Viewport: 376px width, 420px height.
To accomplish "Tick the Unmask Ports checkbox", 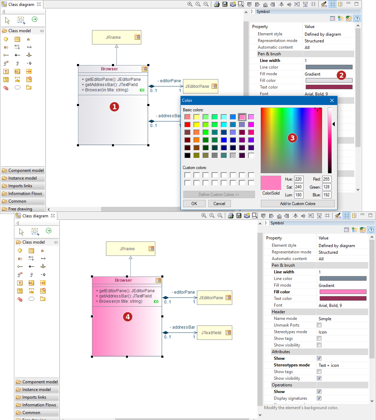I will coord(319,325).
